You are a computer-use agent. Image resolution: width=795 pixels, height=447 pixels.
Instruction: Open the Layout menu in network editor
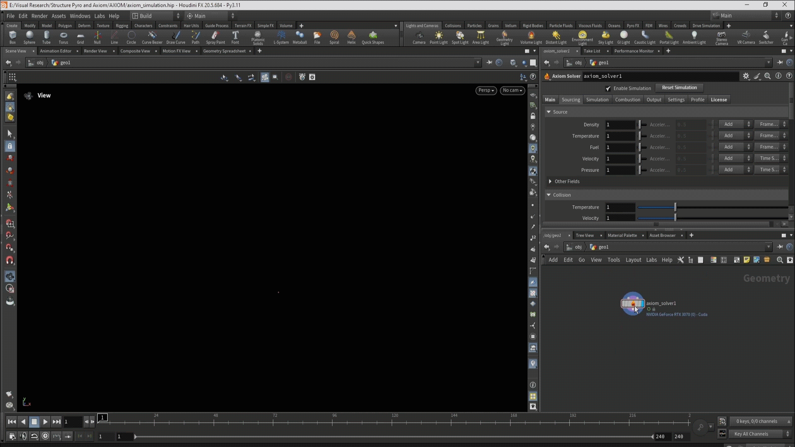click(x=633, y=260)
